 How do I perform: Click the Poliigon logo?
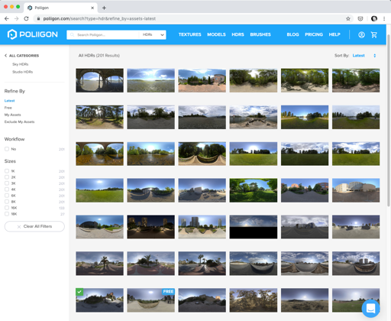[33, 34]
